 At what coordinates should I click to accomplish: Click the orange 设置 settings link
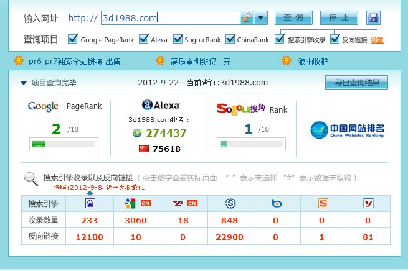377,40
